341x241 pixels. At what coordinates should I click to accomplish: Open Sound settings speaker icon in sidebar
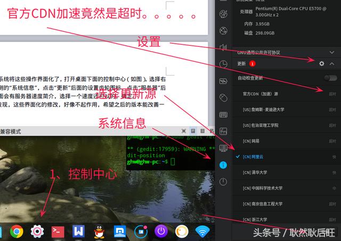pyautogui.click(x=223, y=47)
